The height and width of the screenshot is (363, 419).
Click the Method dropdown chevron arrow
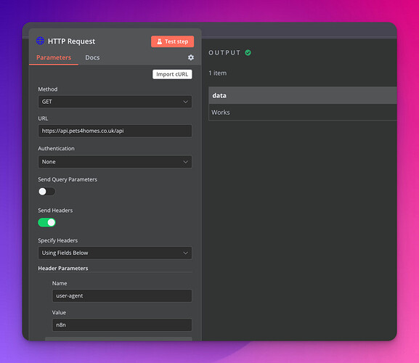[x=185, y=102]
